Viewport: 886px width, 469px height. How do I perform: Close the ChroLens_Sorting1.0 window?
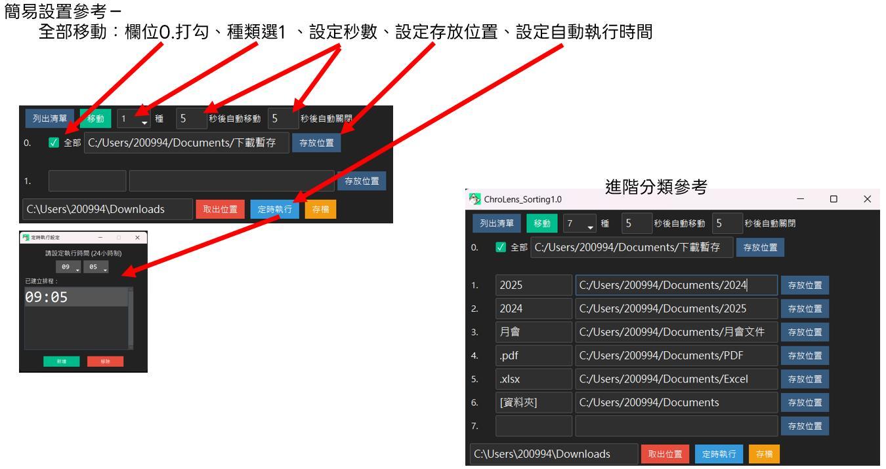[x=868, y=198]
